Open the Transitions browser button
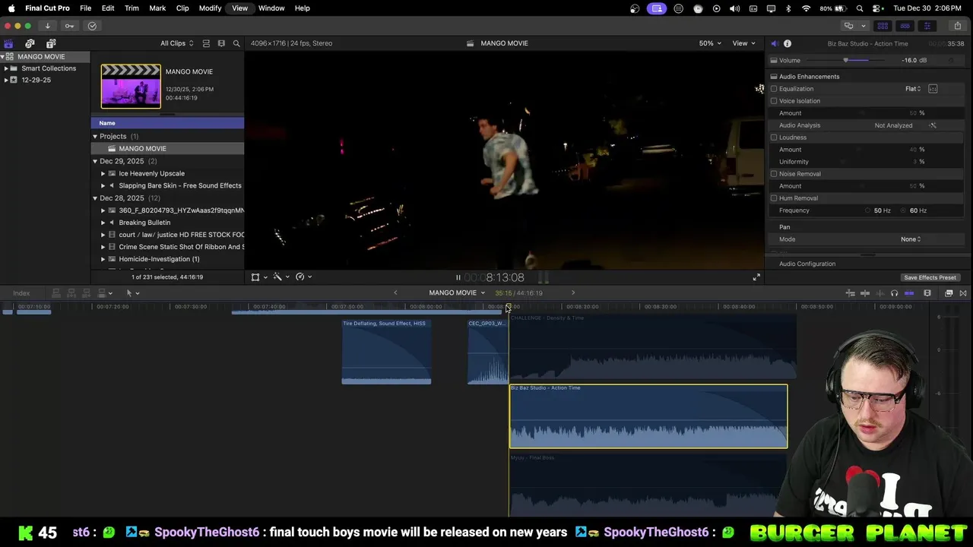Screen dimensions: 973x547 click(963, 293)
